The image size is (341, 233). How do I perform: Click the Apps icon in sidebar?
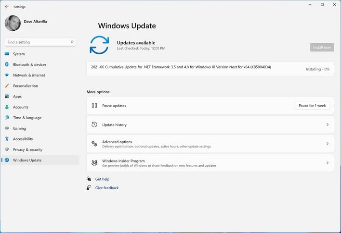[7, 97]
